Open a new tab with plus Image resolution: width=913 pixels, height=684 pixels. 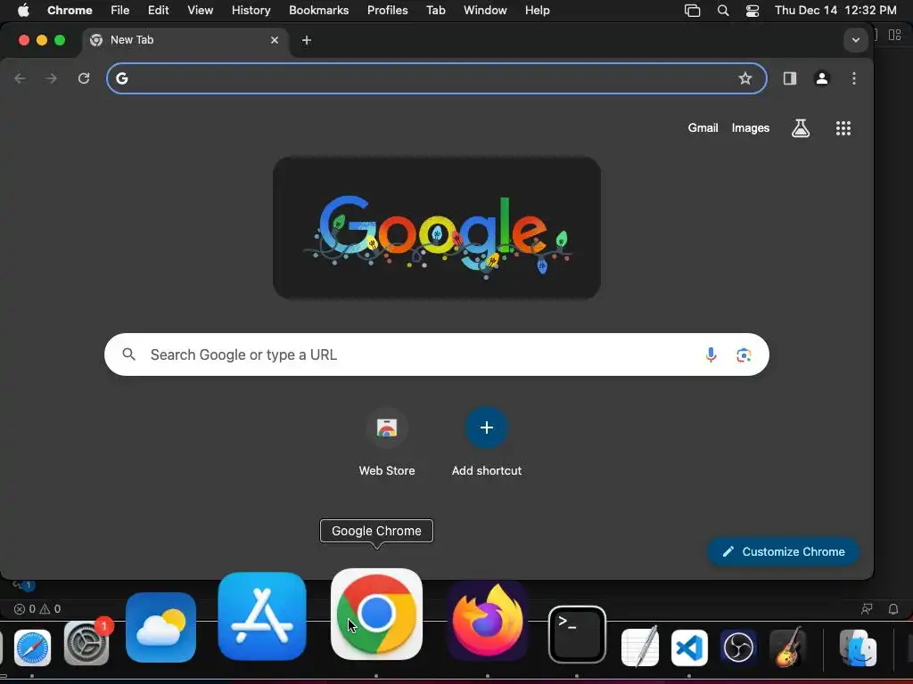pyautogui.click(x=307, y=40)
